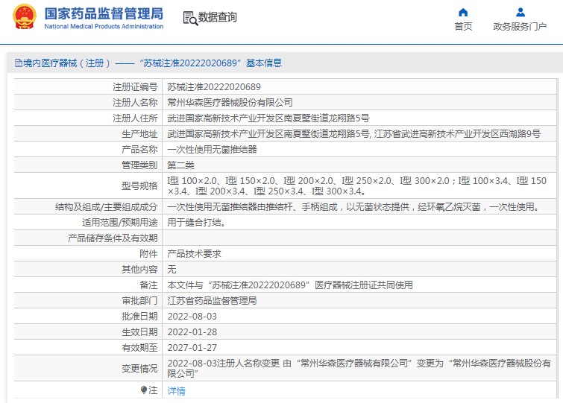This screenshot has width=563, height=403.
Task: Select the 附件 label
Action: coord(148,253)
